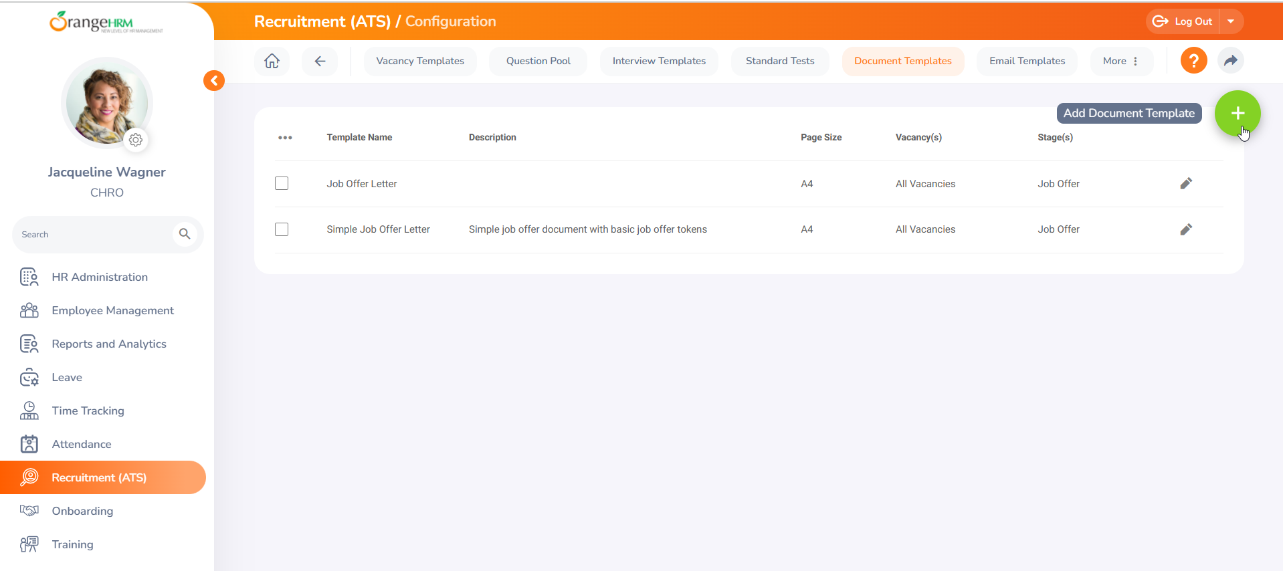Viewport: 1283px width, 571px height.
Task: Open the Standard Tests tab
Action: [780, 61]
